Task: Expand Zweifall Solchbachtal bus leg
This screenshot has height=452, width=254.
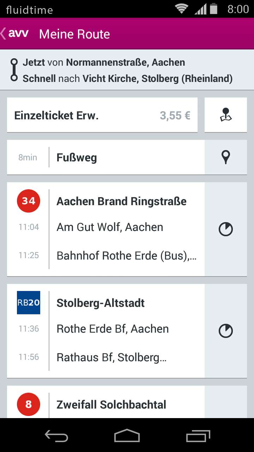Action: (106, 402)
